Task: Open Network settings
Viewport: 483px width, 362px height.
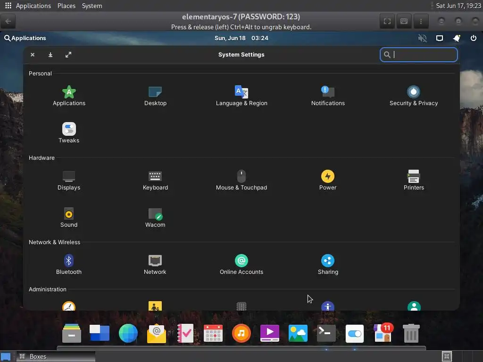Action: click(x=155, y=265)
